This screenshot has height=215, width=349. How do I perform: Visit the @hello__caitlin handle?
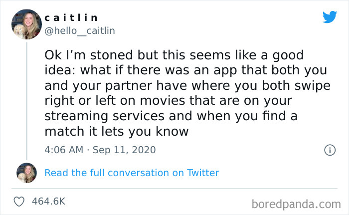click(x=80, y=31)
